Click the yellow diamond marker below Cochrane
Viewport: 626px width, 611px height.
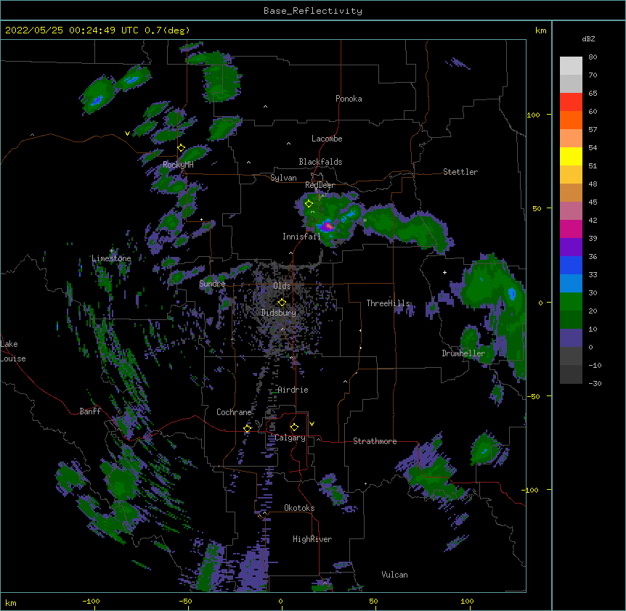(247, 429)
